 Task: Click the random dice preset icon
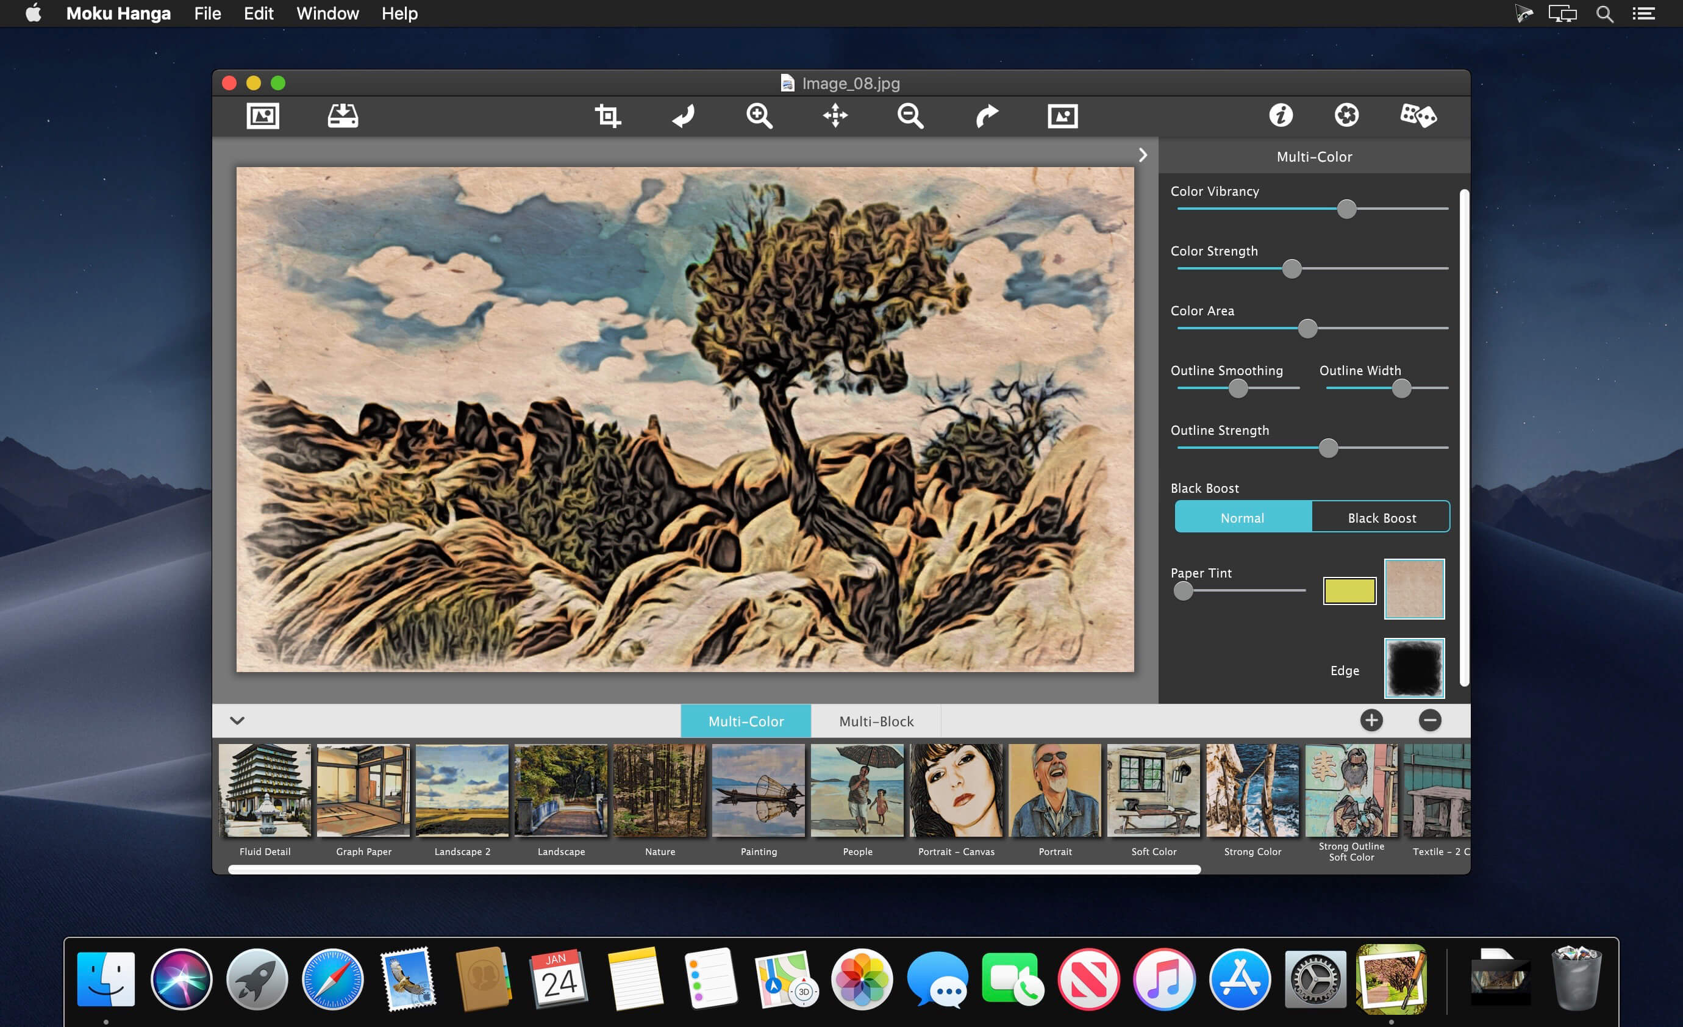click(1418, 115)
